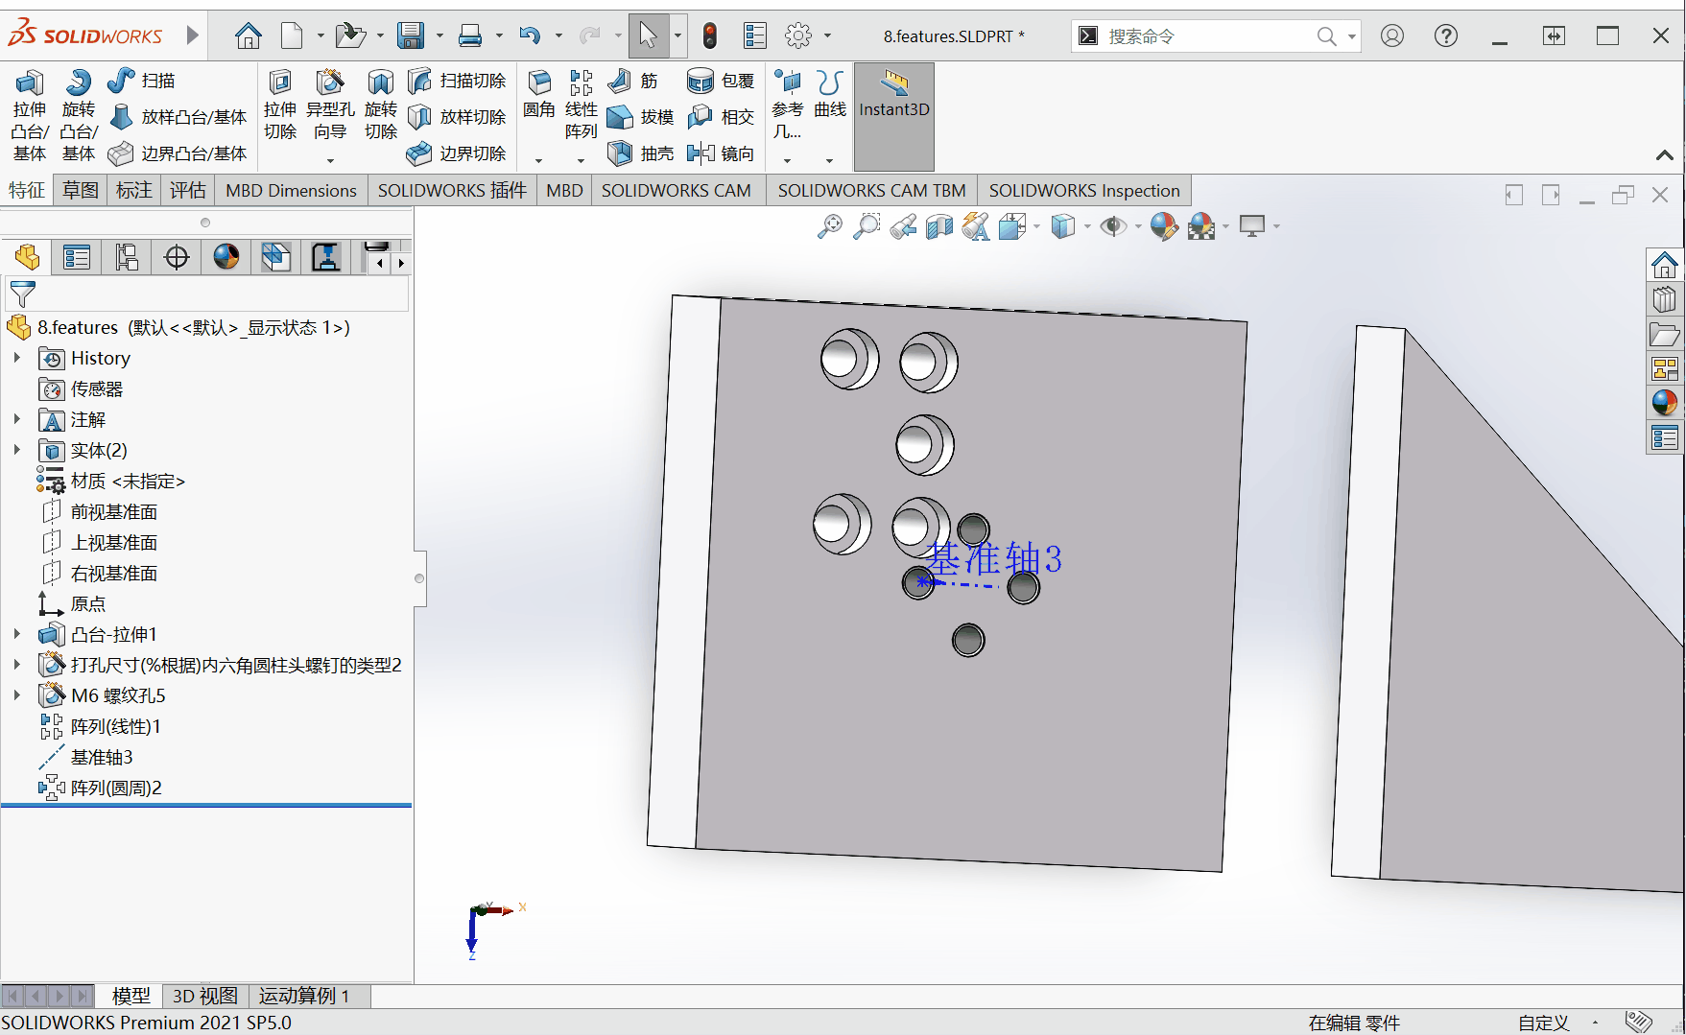
Task: Expand the 凸台-拉伸1 feature node
Action: 17,634
